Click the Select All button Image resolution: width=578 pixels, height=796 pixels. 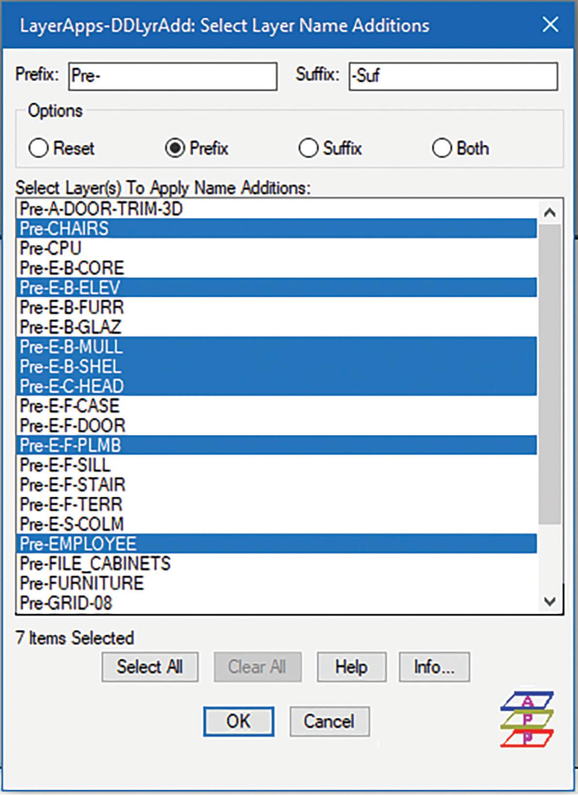pyautogui.click(x=150, y=667)
